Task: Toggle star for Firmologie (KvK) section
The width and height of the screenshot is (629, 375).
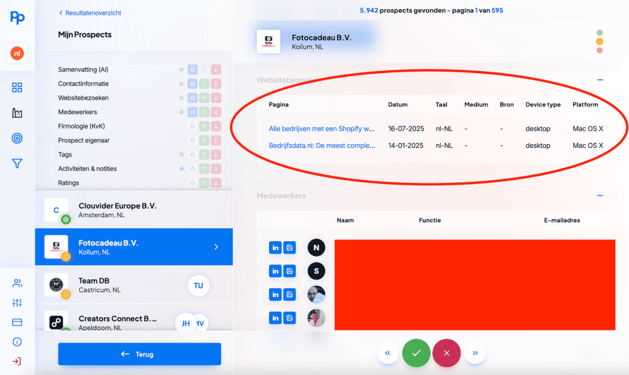Action: click(192, 126)
